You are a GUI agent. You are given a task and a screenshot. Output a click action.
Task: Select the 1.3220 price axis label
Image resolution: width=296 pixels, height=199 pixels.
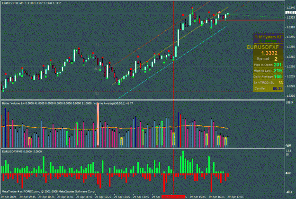290,86
